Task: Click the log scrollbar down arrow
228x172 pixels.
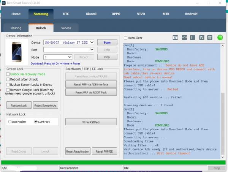Action: pyautogui.click(x=223, y=157)
